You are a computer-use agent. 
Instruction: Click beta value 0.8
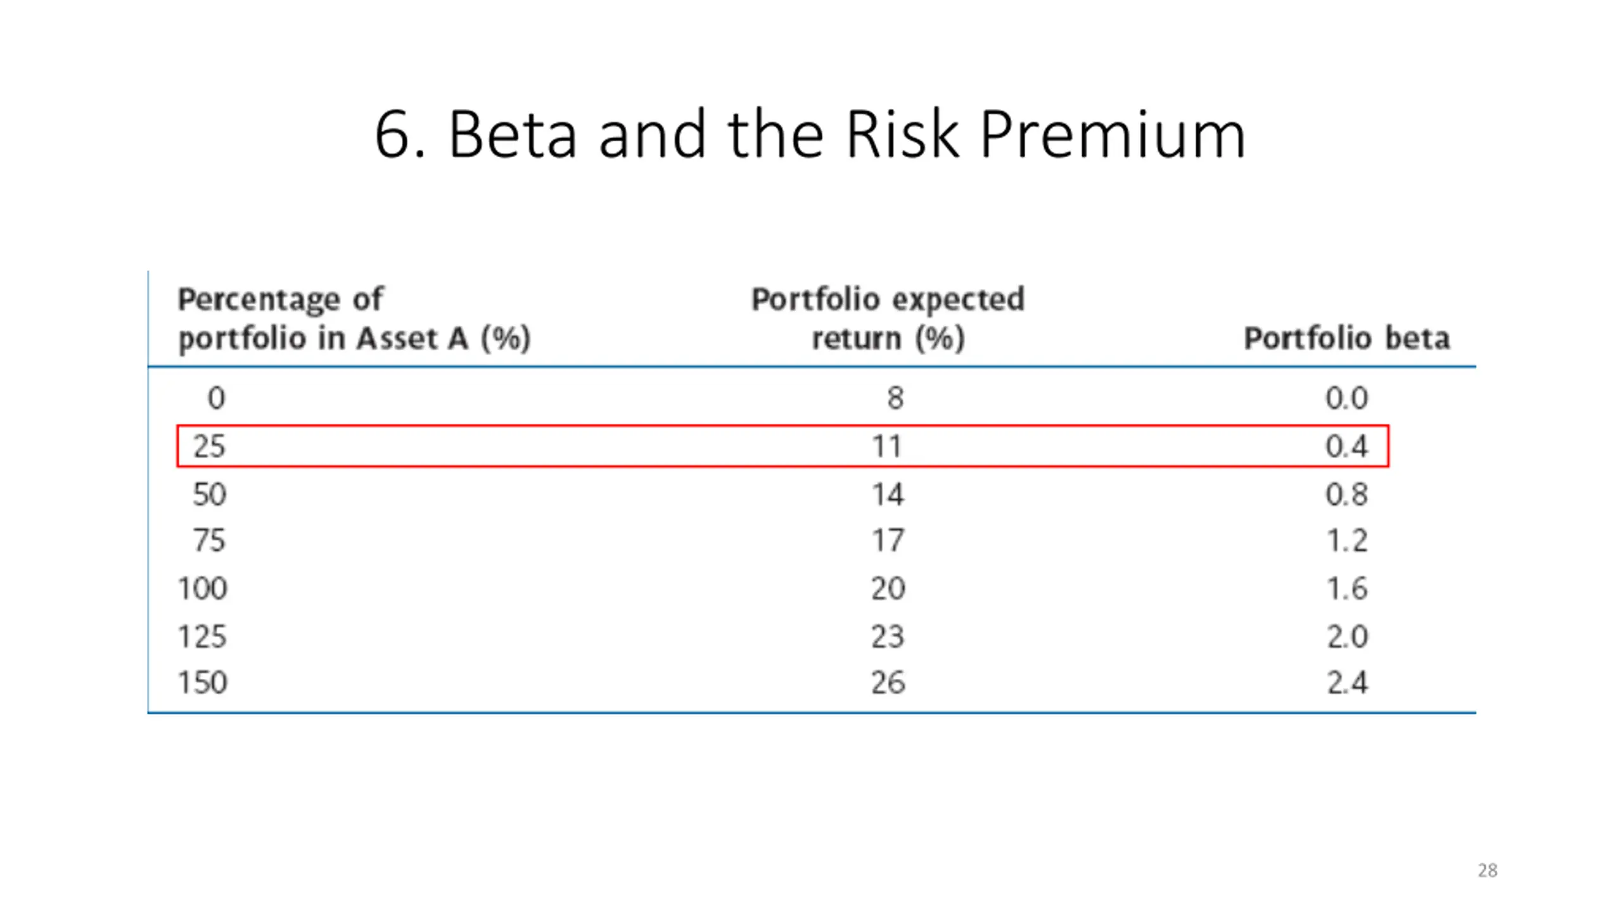point(1347,495)
